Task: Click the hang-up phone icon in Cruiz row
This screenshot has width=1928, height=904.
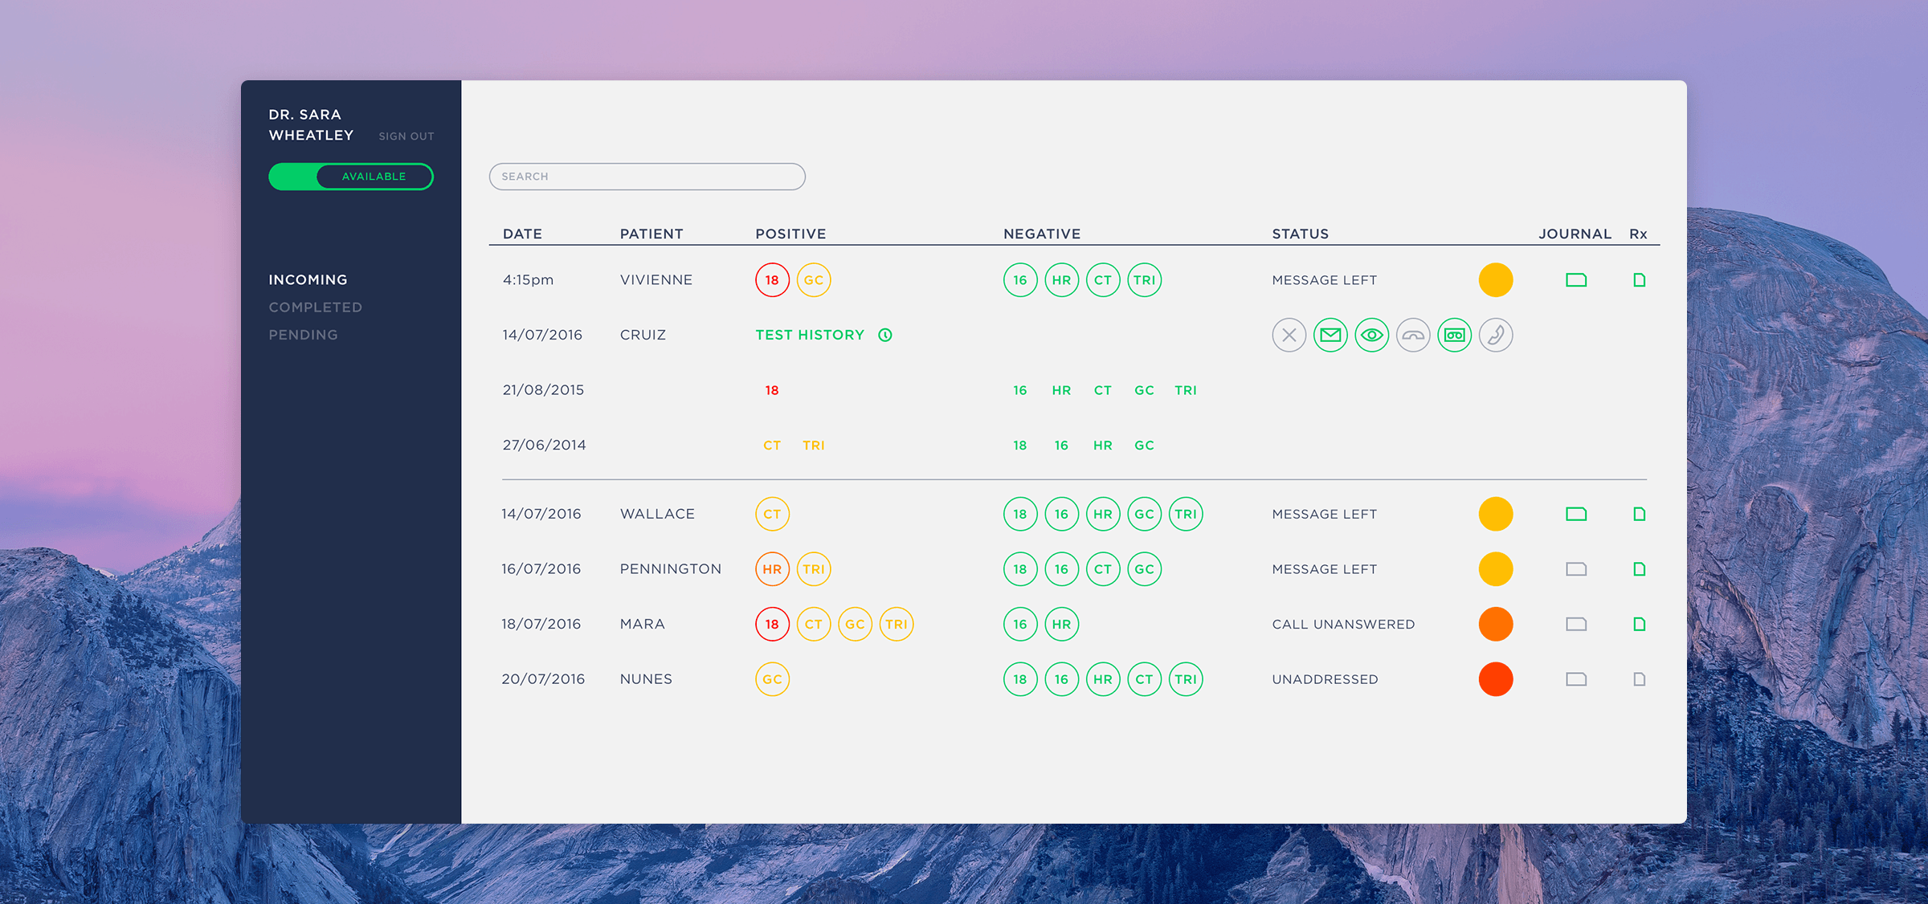Action: coord(1413,335)
